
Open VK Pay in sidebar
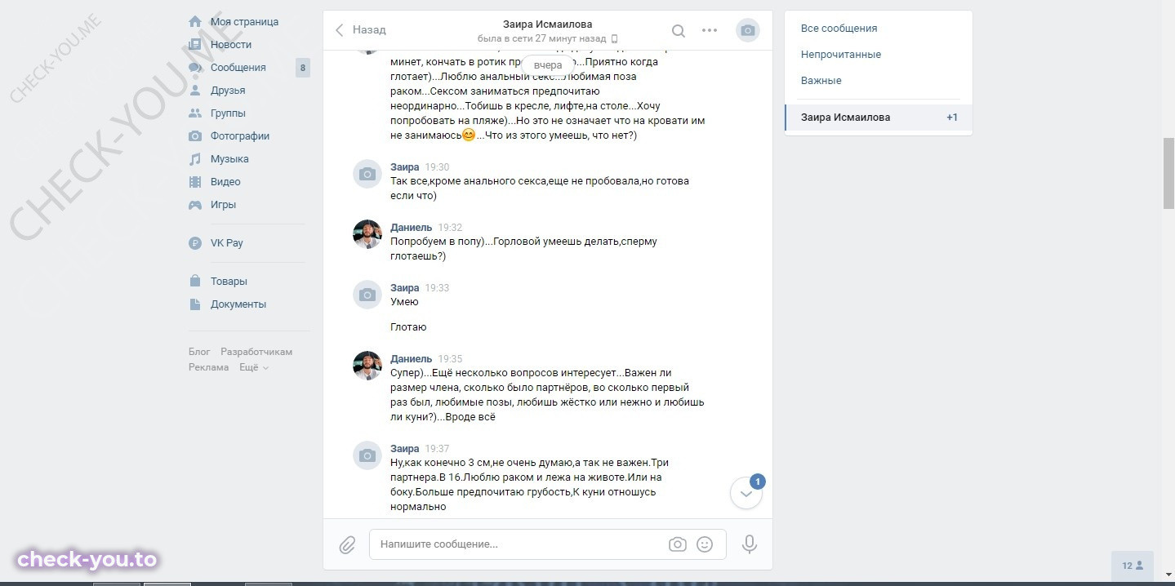pos(227,243)
